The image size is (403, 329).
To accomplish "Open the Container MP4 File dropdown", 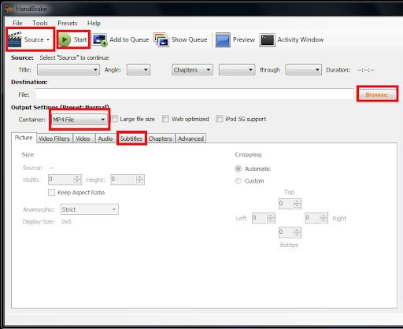I will click(79, 120).
